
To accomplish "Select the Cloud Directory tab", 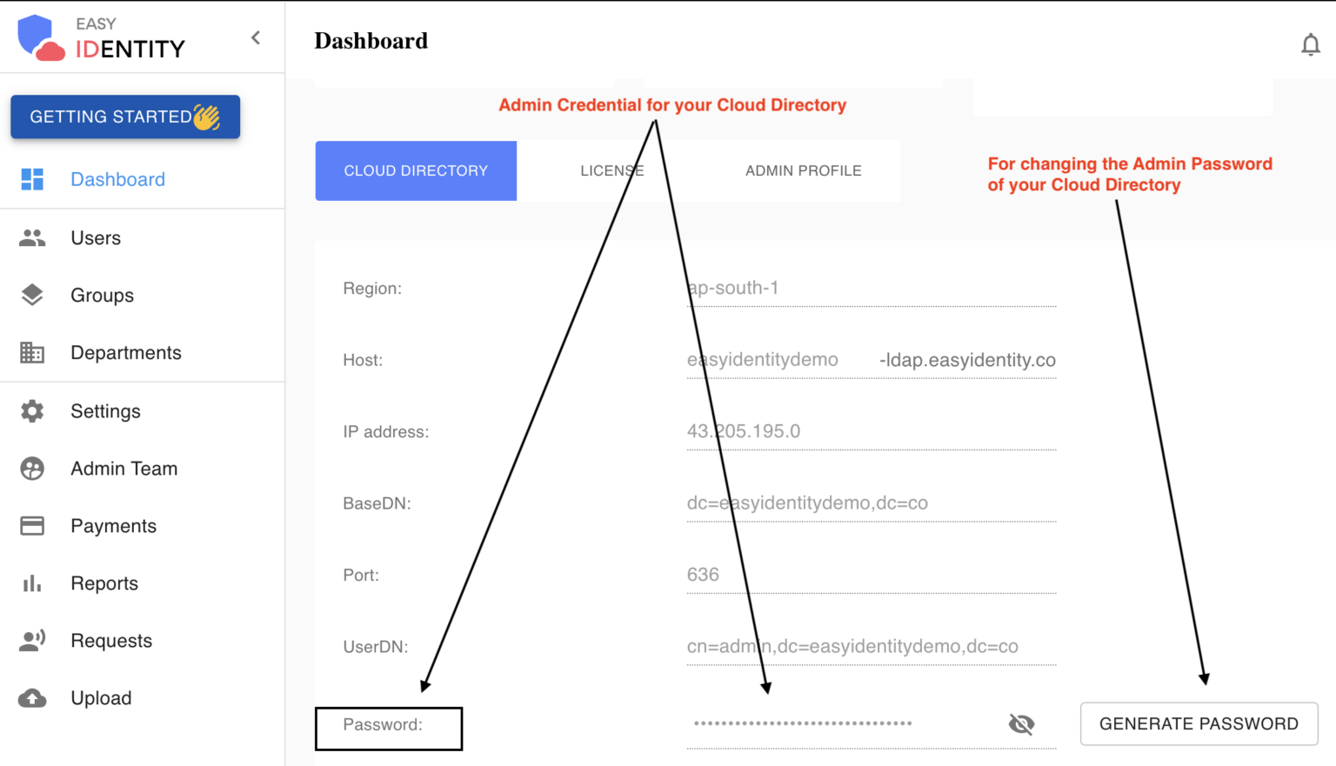I will pyautogui.click(x=416, y=170).
